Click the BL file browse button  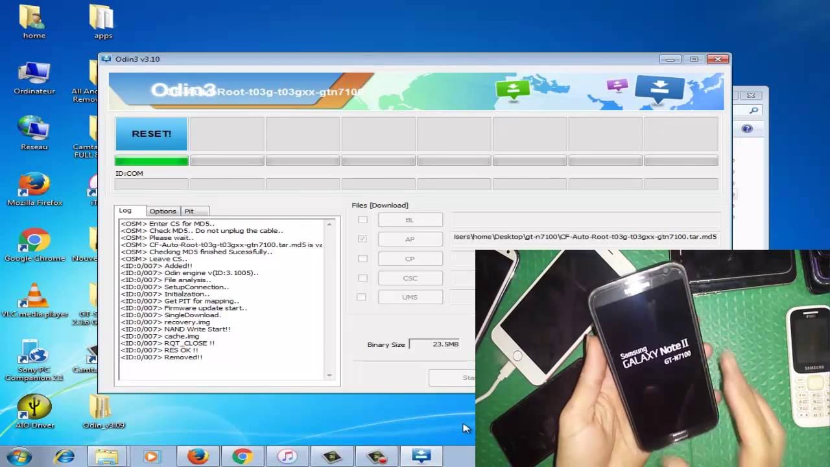(410, 220)
